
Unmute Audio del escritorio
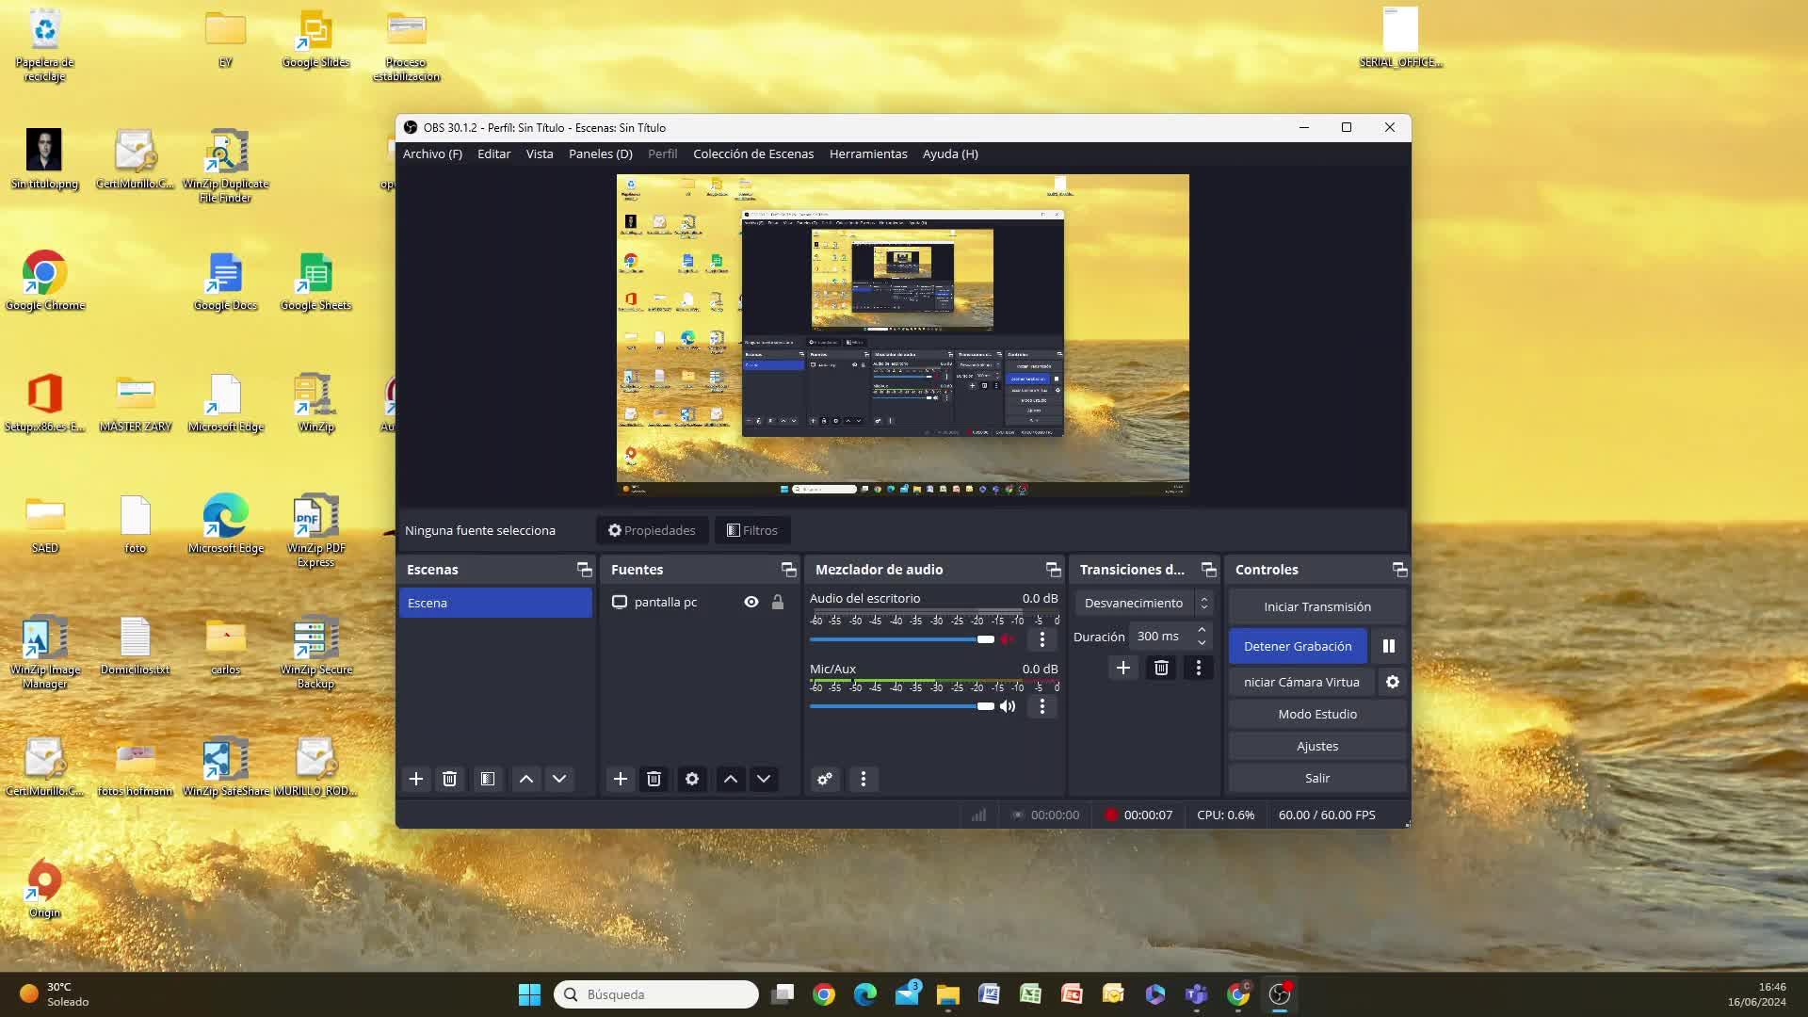(1008, 639)
